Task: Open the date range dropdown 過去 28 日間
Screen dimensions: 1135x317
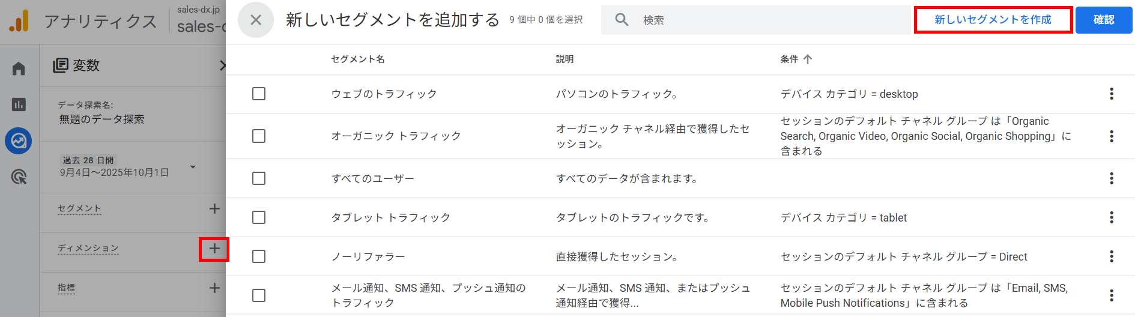Action: 193,167
